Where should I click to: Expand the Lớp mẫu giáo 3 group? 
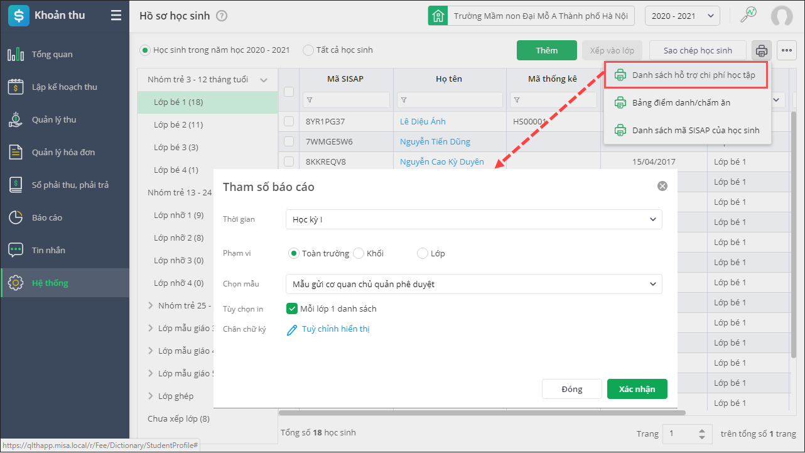(151, 328)
